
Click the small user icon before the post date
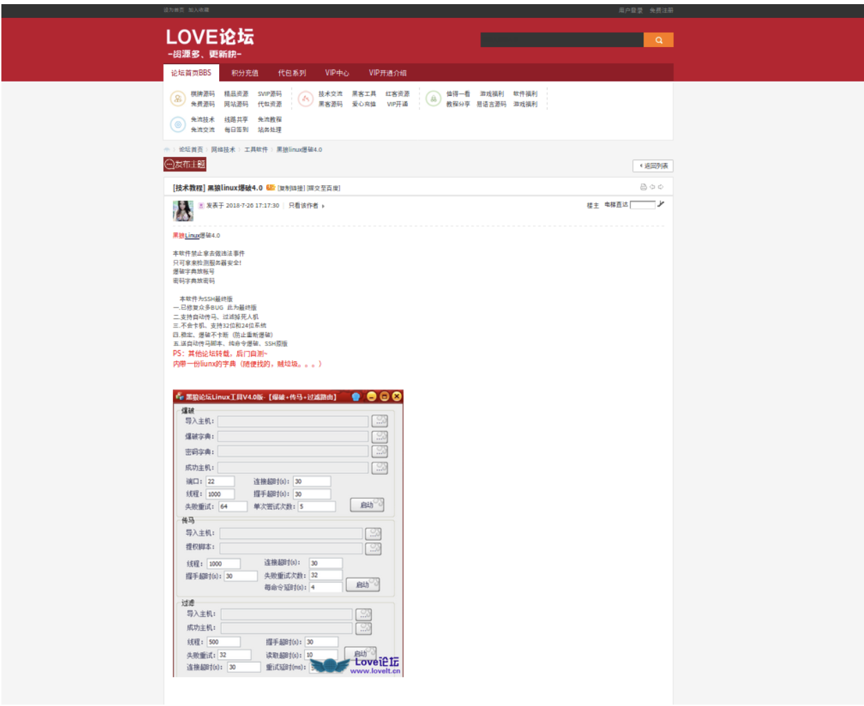(x=201, y=206)
